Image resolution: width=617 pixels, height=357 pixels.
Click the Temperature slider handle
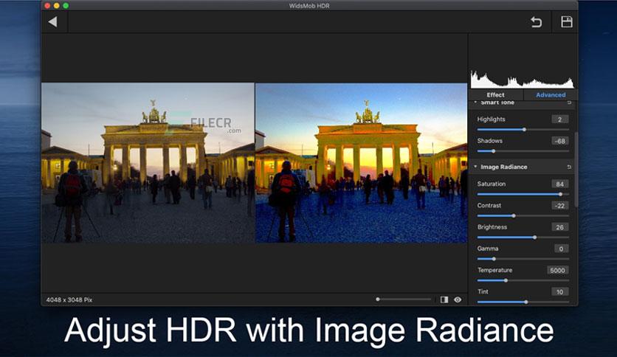[x=506, y=280]
